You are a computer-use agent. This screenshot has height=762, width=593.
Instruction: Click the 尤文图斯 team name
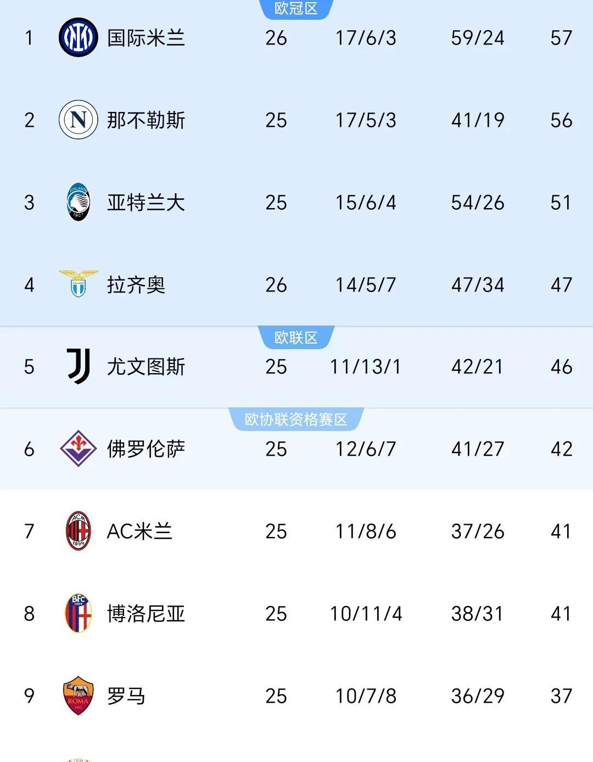click(146, 367)
